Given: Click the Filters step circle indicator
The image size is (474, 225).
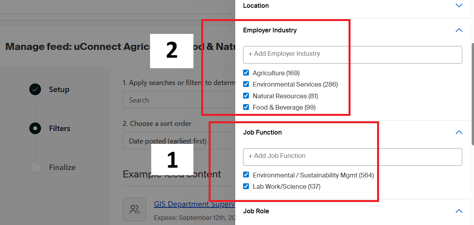Looking at the screenshot, I should pos(35,128).
